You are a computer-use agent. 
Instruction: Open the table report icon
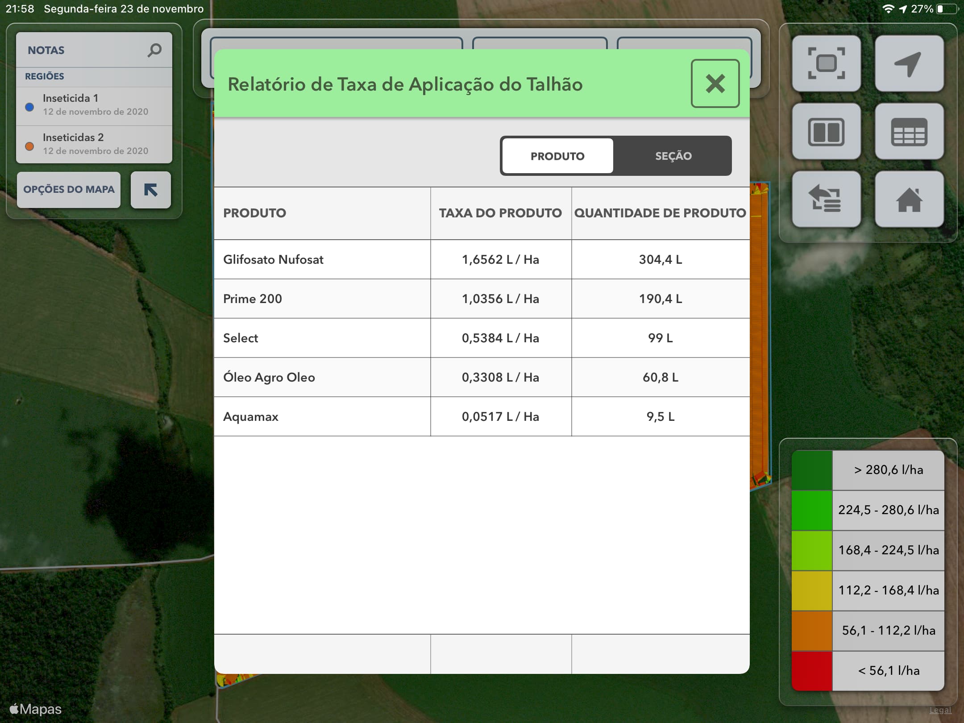909,132
